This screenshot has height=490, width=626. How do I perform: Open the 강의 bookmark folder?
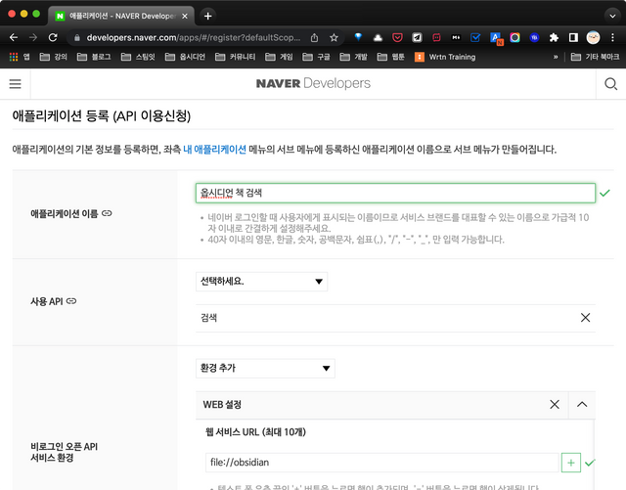(54, 57)
